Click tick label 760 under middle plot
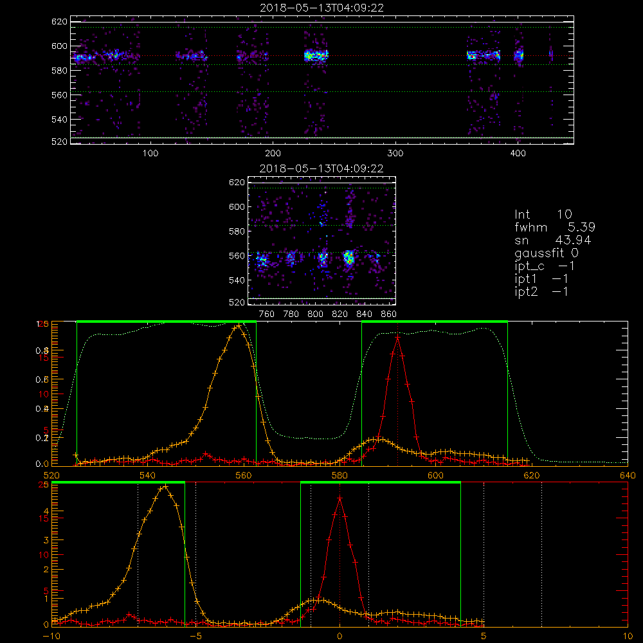643x643 pixels. [267, 314]
